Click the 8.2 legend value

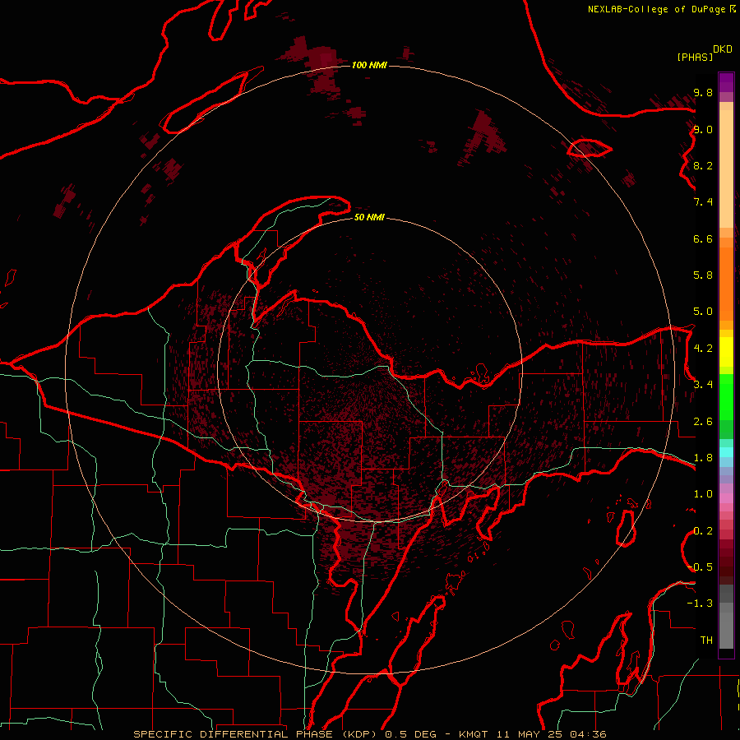(x=703, y=165)
